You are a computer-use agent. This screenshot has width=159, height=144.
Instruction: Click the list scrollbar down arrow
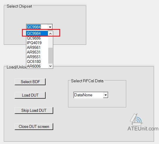click(x=50, y=66)
